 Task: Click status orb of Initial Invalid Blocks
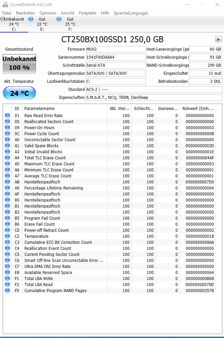click(x=7, y=152)
